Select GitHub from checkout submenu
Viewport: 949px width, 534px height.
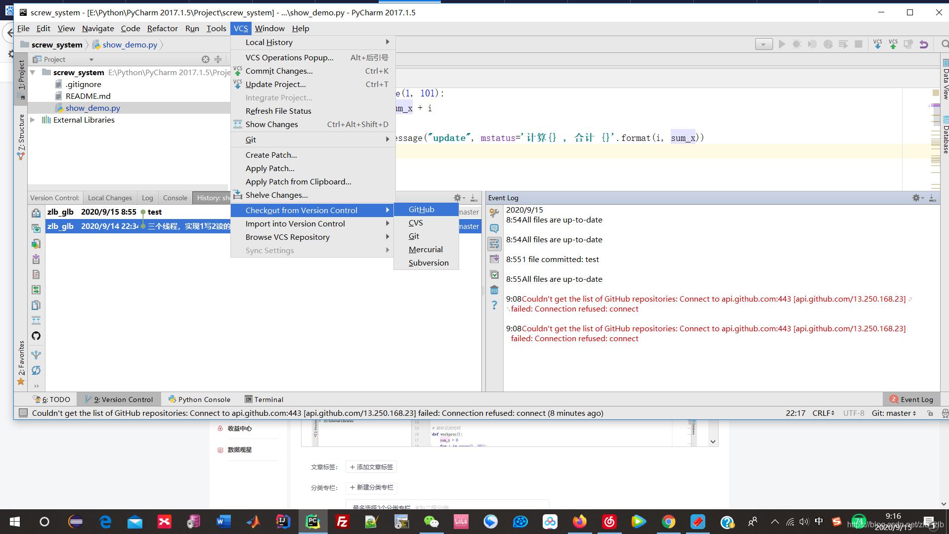[x=422, y=210]
